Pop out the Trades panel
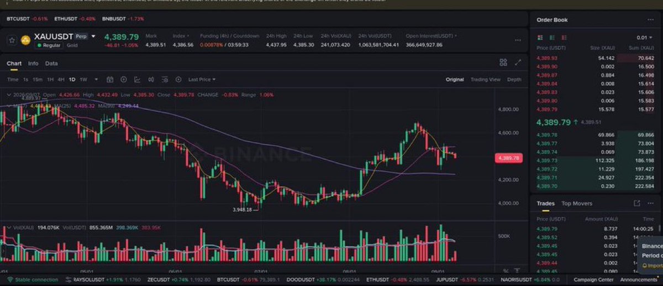663x286 pixels. coord(636,203)
